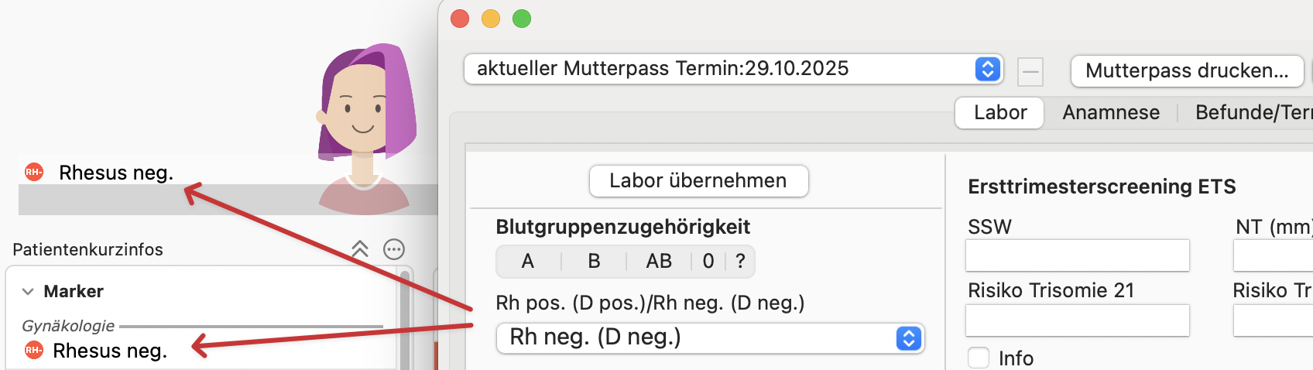Click the minus button next to Mutterpass dropdown
1313x370 pixels.
click(x=1030, y=72)
